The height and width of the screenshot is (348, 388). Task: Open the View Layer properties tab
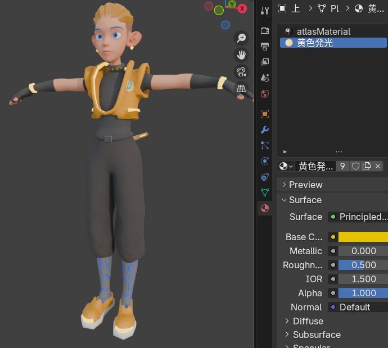click(265, 62)
